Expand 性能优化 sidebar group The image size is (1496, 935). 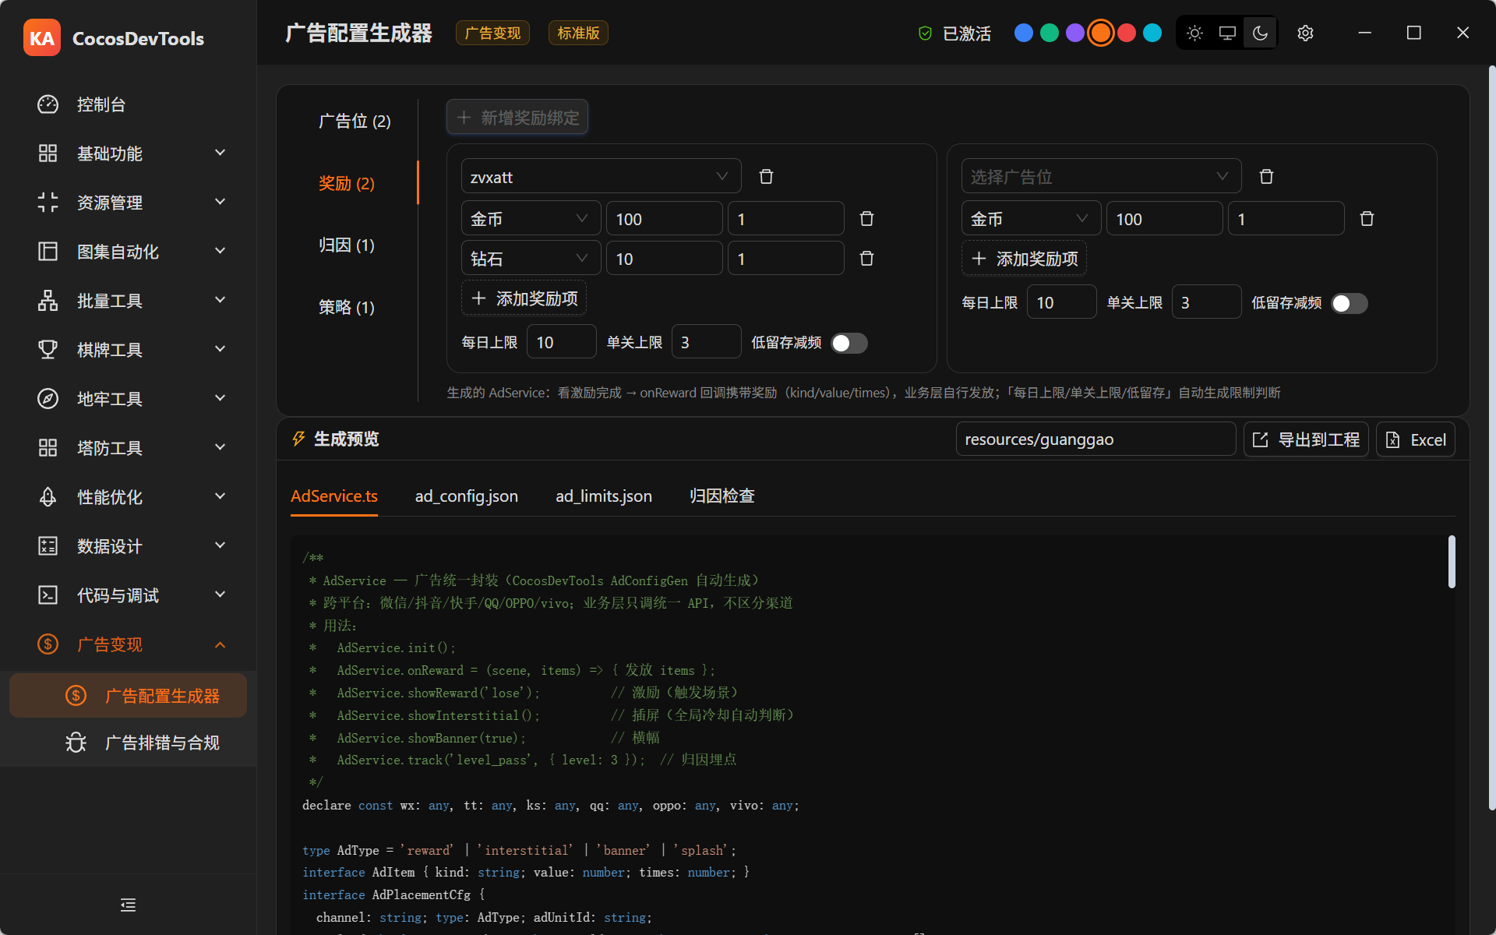pos(128,497)
